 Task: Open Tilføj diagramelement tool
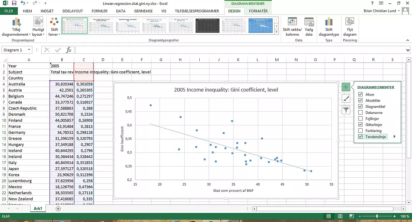16,27
